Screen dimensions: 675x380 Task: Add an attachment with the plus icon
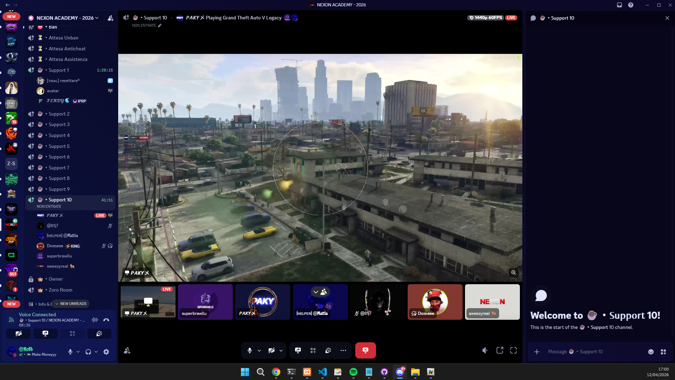(537, 351)
